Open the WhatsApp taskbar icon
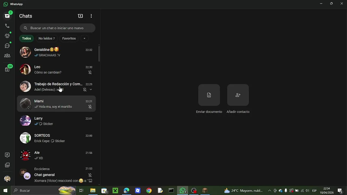Viewport: 347px width, 195px height. [183, 190]
